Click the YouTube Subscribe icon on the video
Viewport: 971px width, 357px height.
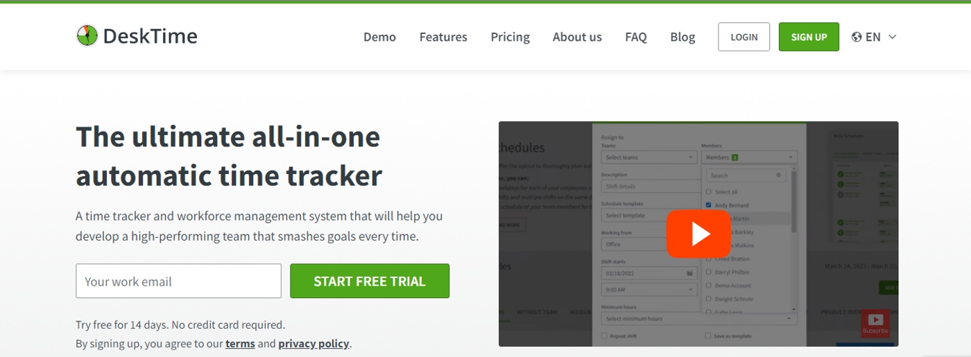tap(875, 323)
